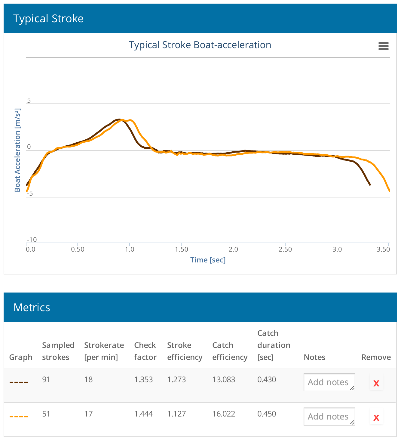
Task: Add notes for the 91 sampled strokes row
Action: point(329,382)
